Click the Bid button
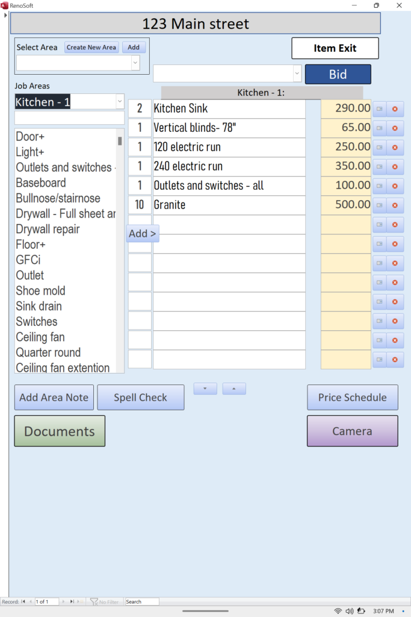The image size is (411, 617). (x=338, y=74)
